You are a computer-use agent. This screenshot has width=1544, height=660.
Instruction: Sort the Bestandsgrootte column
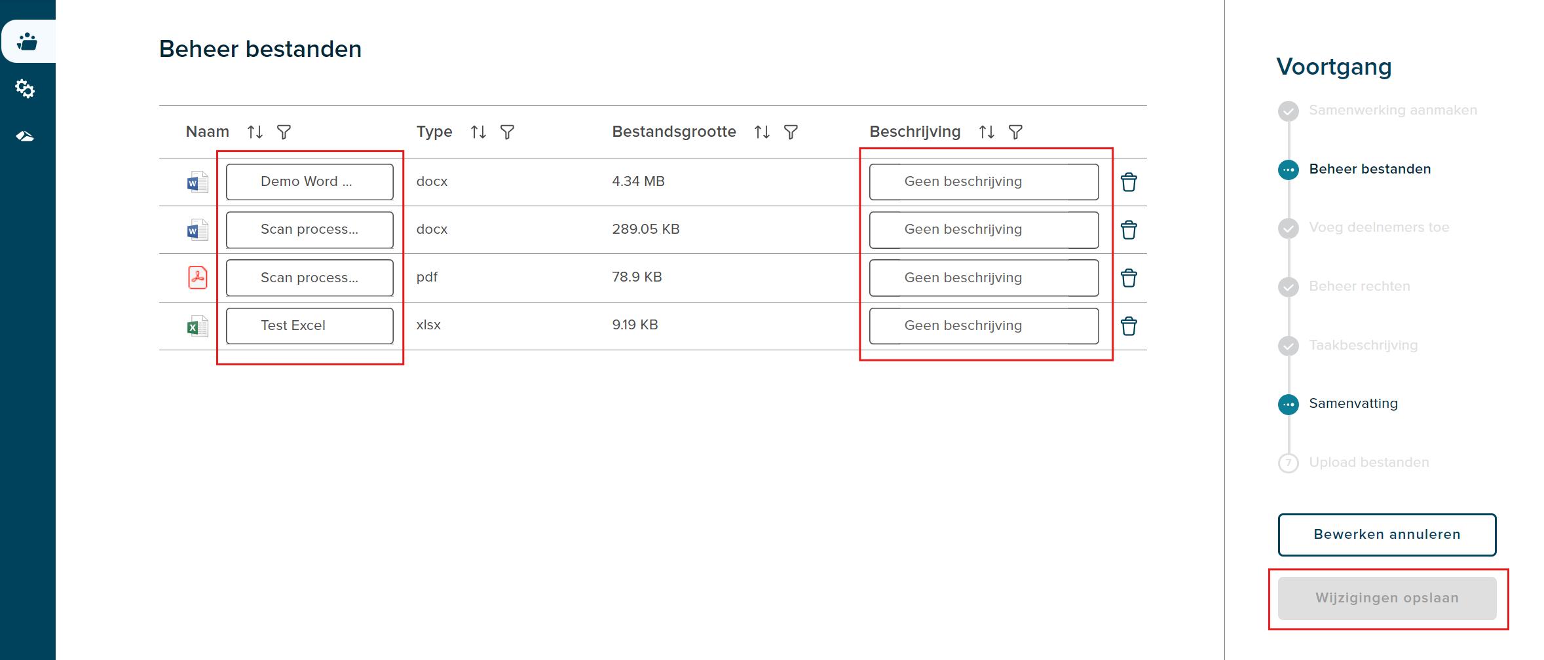pos(762,132)
